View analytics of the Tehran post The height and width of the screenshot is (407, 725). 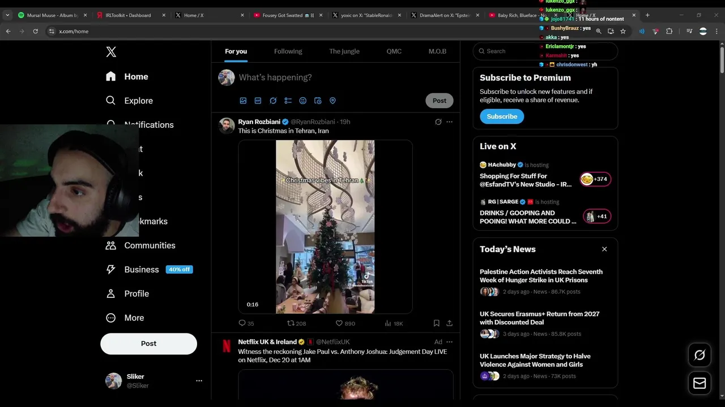[x=394, y=323]
